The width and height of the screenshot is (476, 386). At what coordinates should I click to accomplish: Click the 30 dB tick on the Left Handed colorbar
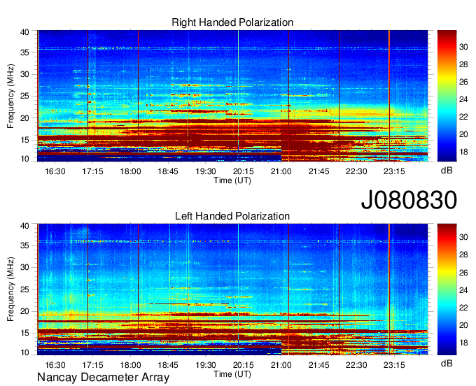pos(463,237)
